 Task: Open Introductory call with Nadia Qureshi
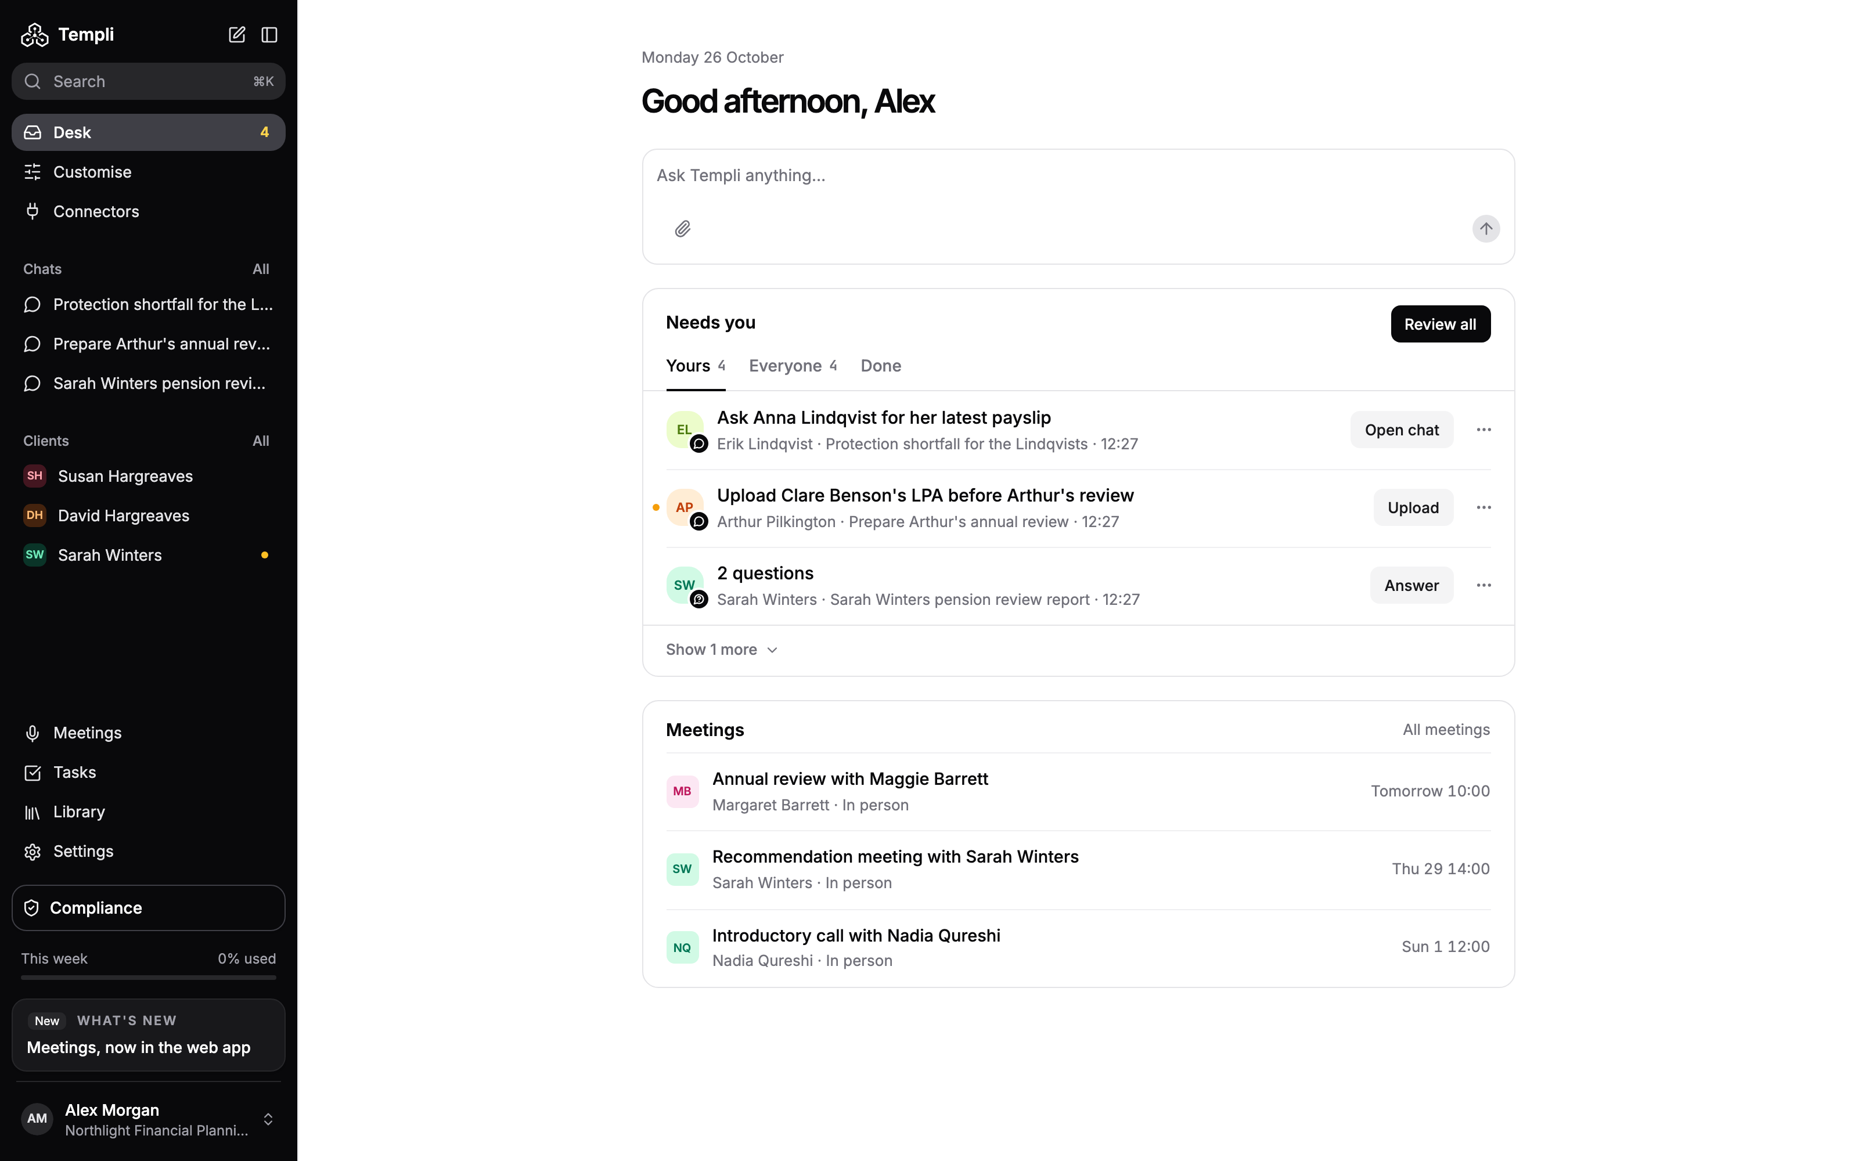(1078, 949)
